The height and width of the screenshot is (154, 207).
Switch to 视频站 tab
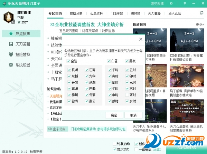(x=135, y=13)
